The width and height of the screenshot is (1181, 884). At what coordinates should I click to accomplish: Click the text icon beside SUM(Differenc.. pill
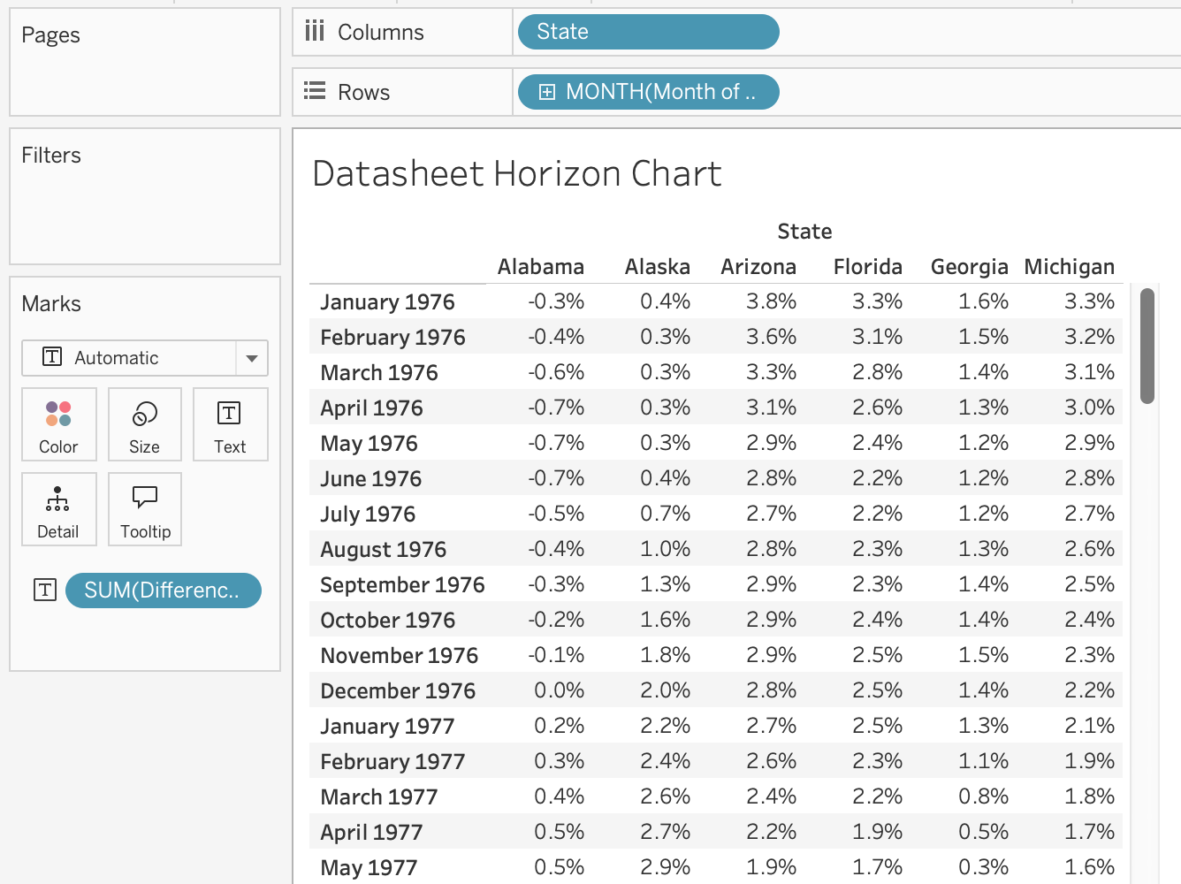coord(45,591)
